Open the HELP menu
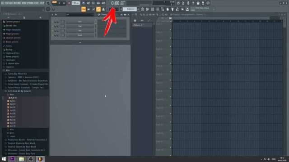Viewport: 289px width, 162px height. [42, 3]
